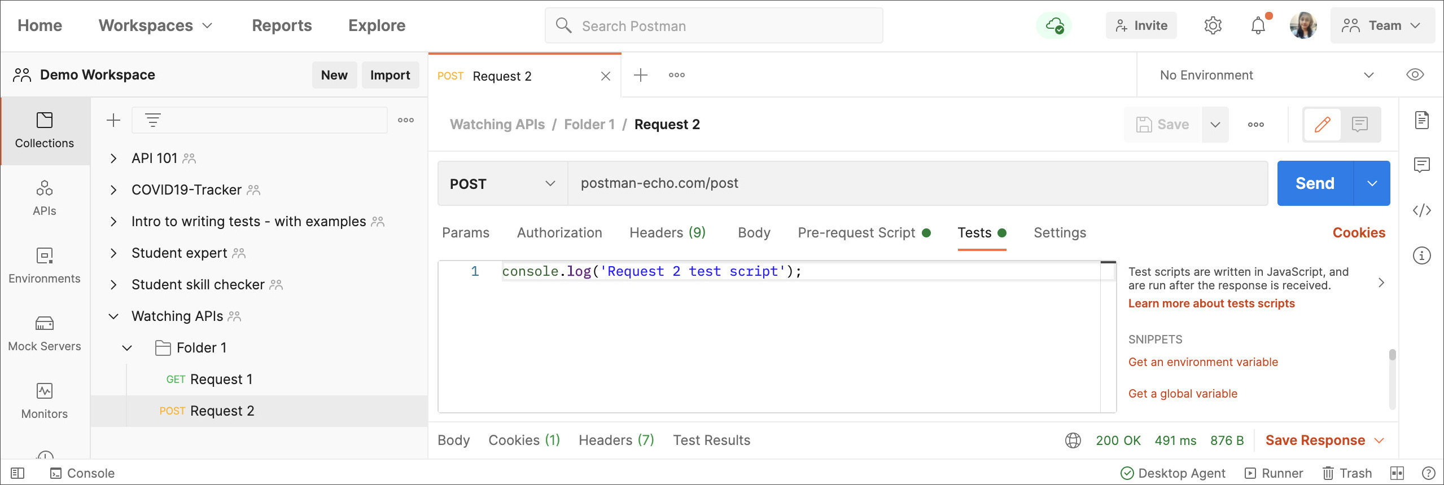Expand the COVID19-Tracker collection
Viewport: 1444px width, 485px height.
point(113,190)
